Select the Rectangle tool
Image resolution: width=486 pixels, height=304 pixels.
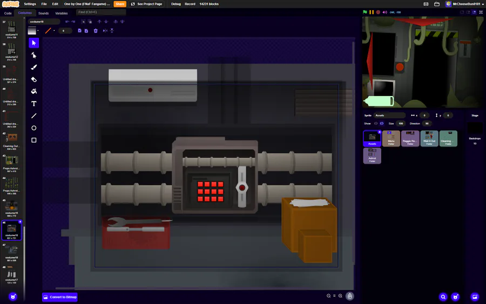tap(34, 140)
